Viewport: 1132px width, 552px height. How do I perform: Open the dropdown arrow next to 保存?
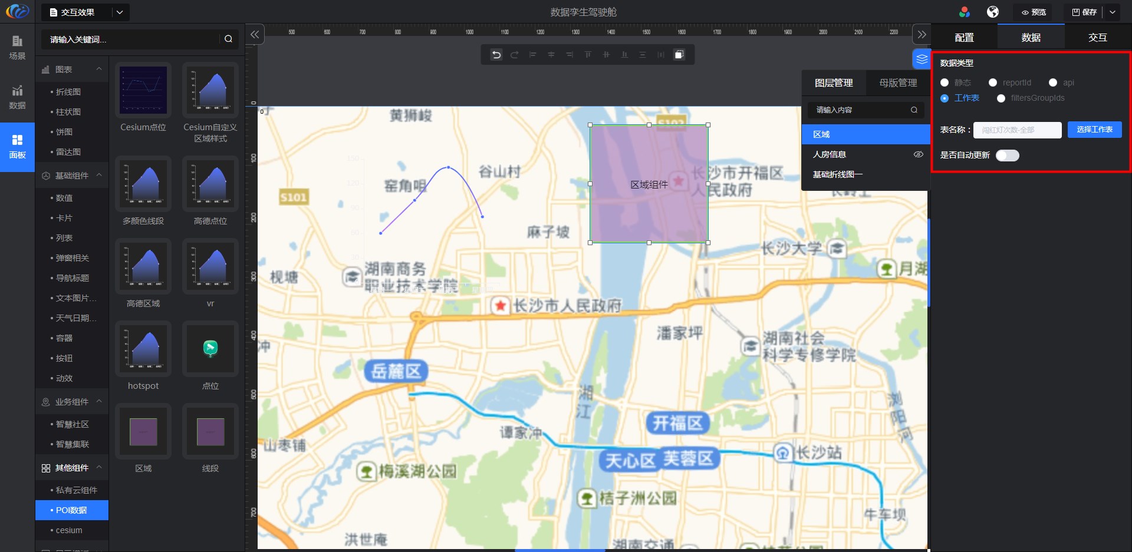pos(1113,12)
